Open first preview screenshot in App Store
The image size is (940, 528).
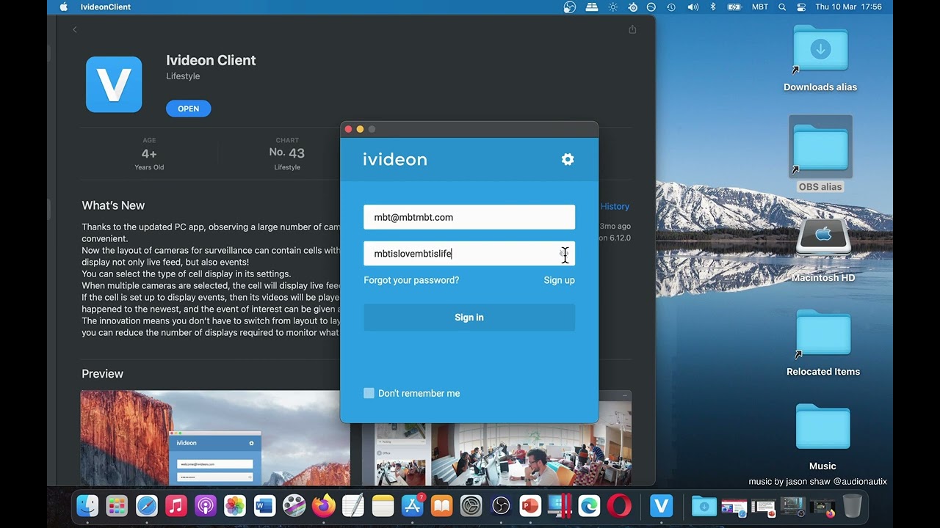pyautogui.click(x=214, y=438)
